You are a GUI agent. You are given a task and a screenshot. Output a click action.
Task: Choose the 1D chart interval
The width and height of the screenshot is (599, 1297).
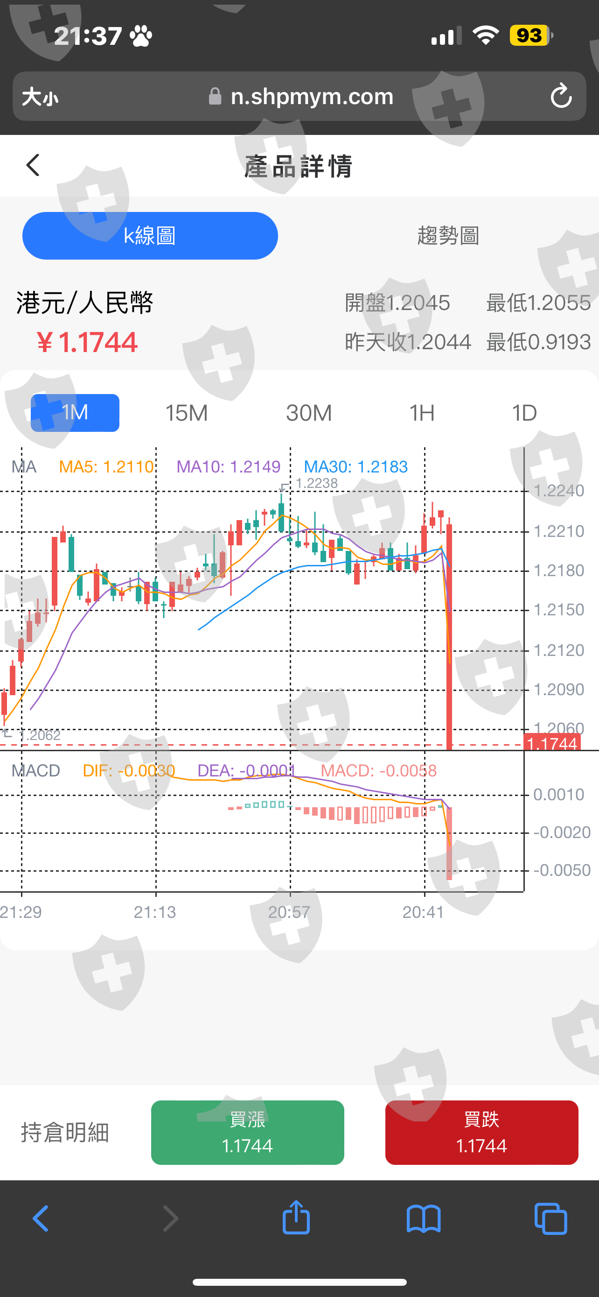pos(524,413)
